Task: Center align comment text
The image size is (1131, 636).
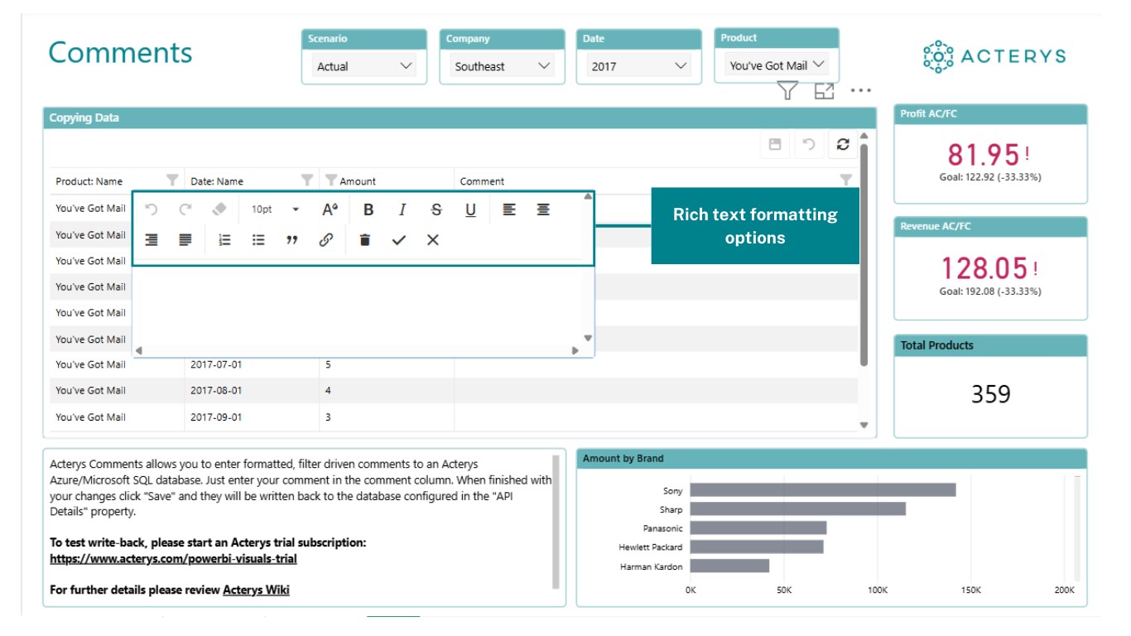Action: [x=543, y=210]
